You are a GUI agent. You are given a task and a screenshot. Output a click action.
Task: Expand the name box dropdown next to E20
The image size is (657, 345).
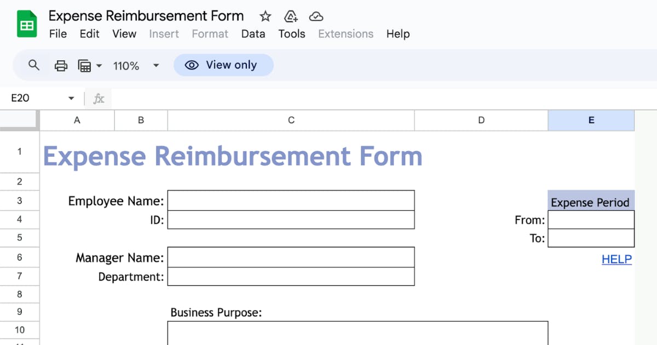(x=71, y=99)
